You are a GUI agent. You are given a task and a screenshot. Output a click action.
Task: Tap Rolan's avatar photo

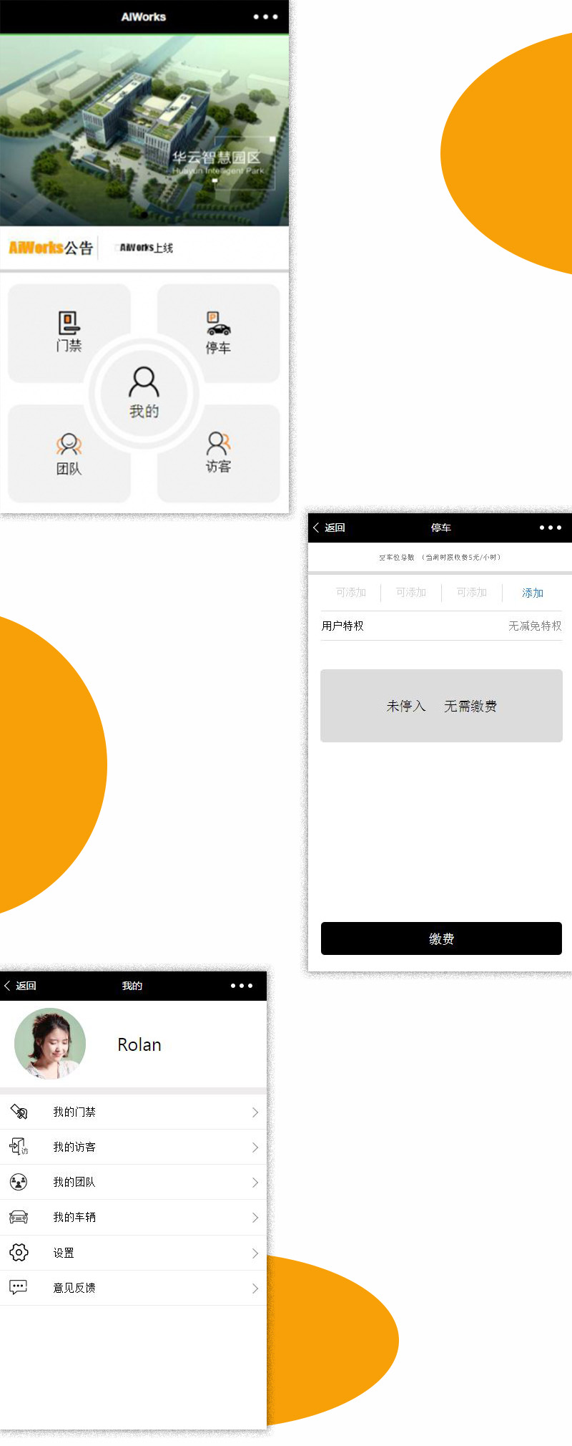click(50, 1044)
